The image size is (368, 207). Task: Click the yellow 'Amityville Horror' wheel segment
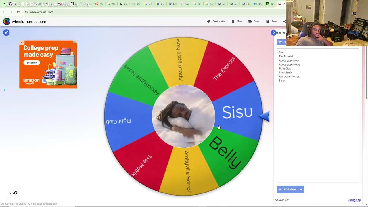click(x=188, y=171)
